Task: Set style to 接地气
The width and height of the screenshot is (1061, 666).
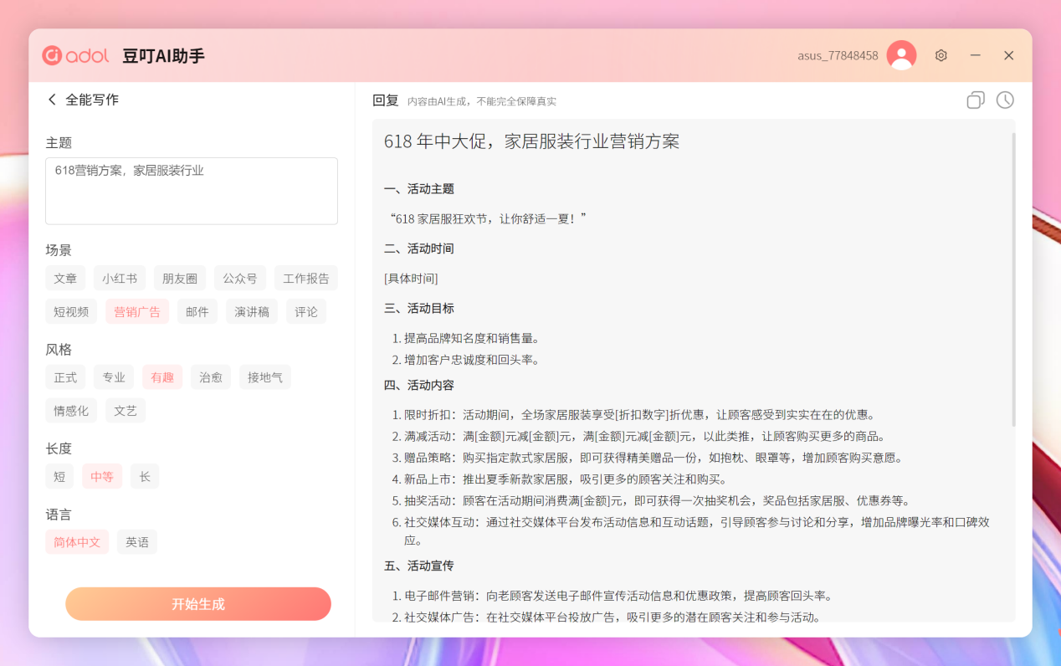Action: pyautogui.click(x=265, y=377)
